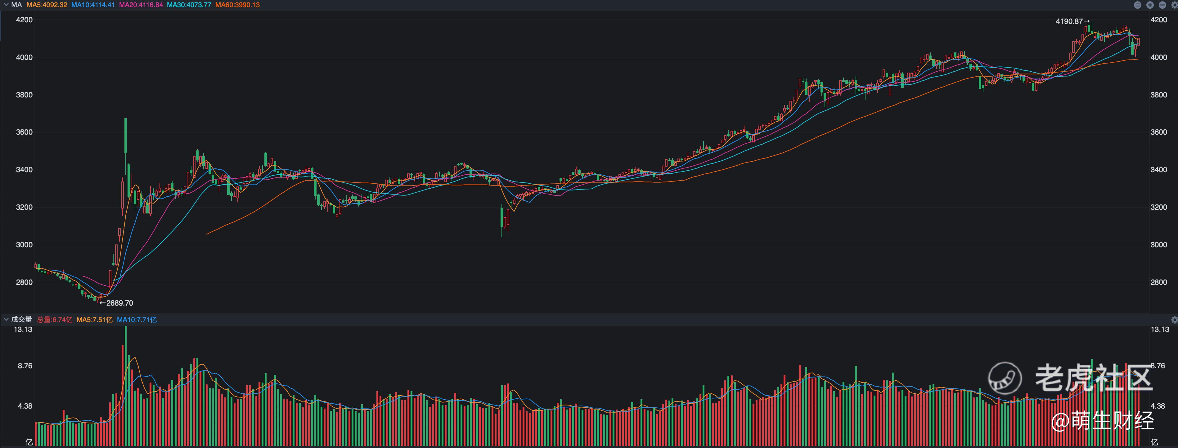The height and width of the screenshot is (448, 1178).
Task: Select the 成交量 indicator label
Action: click(x=21, y=319)
